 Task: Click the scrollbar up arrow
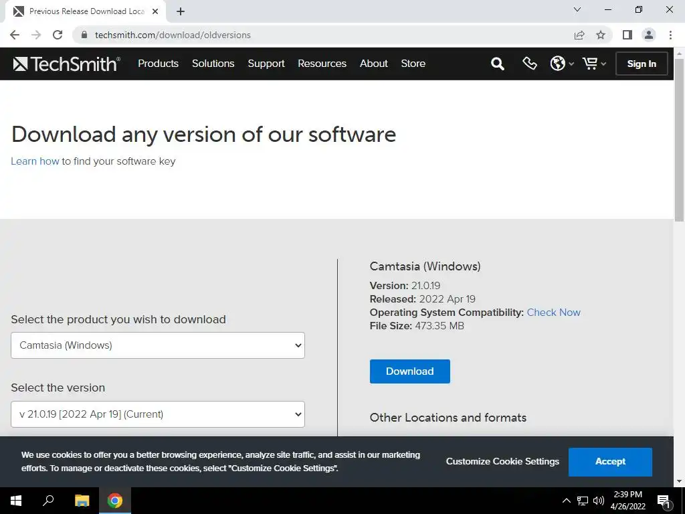[680, 53]
